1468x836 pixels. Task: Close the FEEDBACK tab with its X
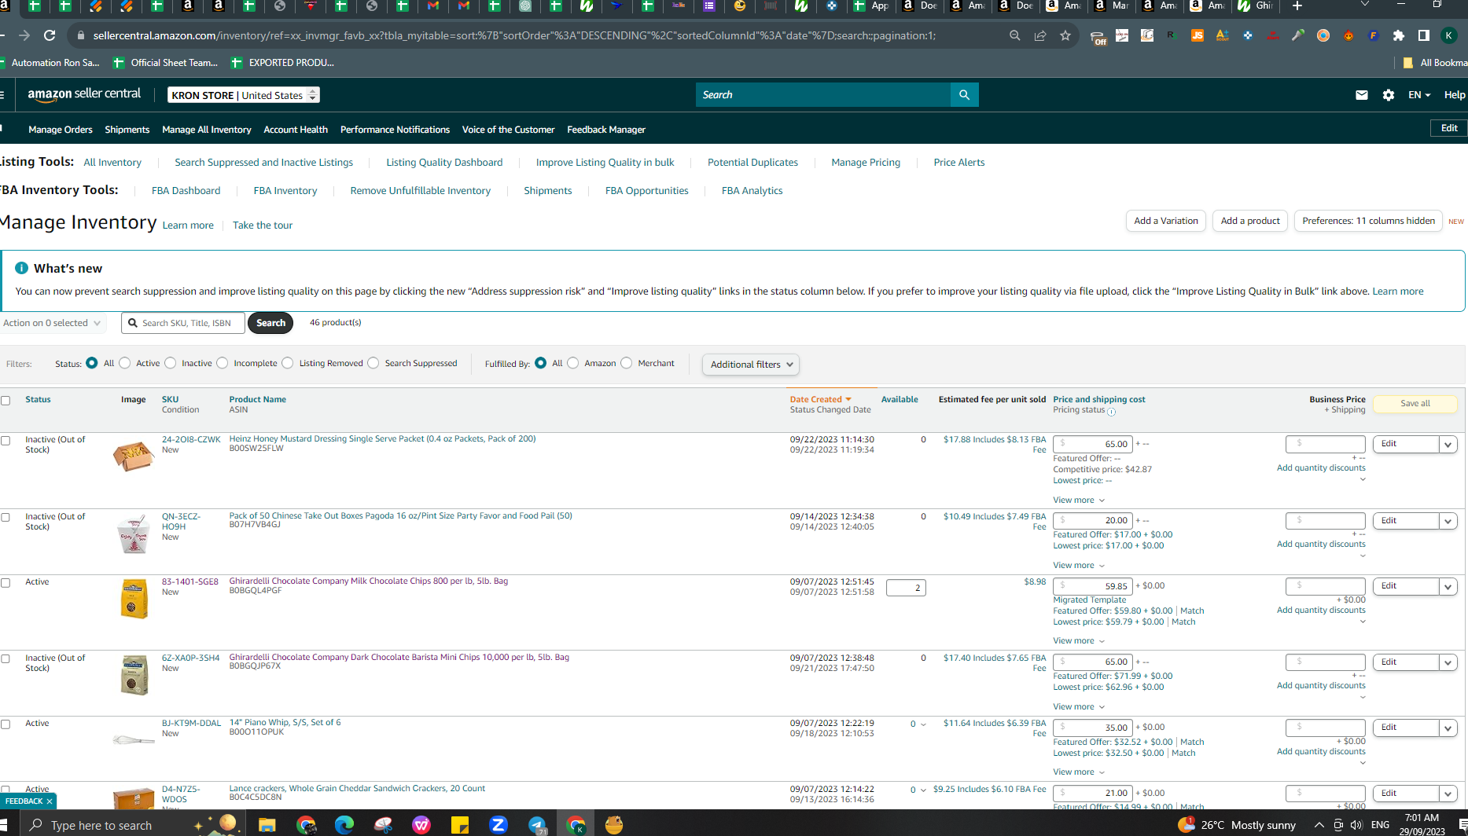pyautogui.click(x=50, y=801)
